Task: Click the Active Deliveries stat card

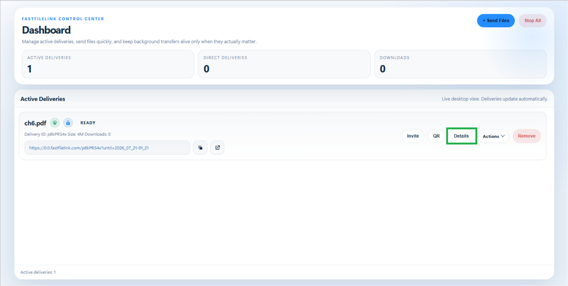Action: pyautogui.click(x=108, y=64)
